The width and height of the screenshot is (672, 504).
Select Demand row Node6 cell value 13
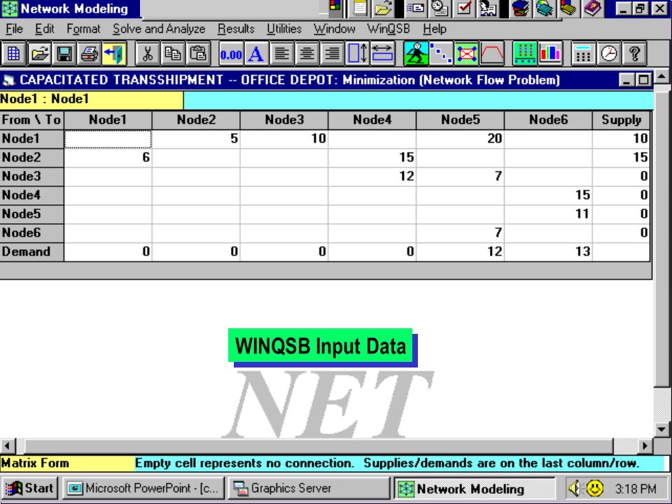548,252
